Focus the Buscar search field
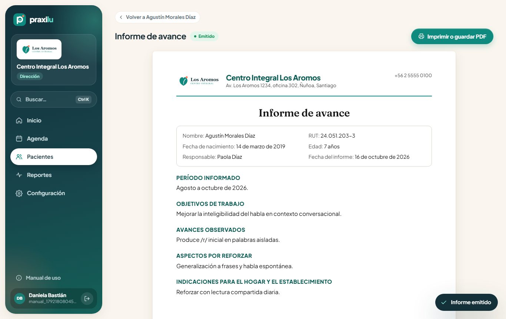 [x=54, y=99]
